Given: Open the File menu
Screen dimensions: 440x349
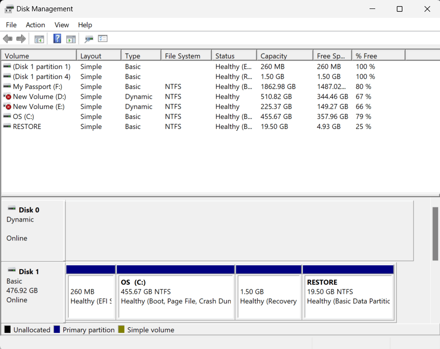Looking at the screenshot, I should click(11, 25).
